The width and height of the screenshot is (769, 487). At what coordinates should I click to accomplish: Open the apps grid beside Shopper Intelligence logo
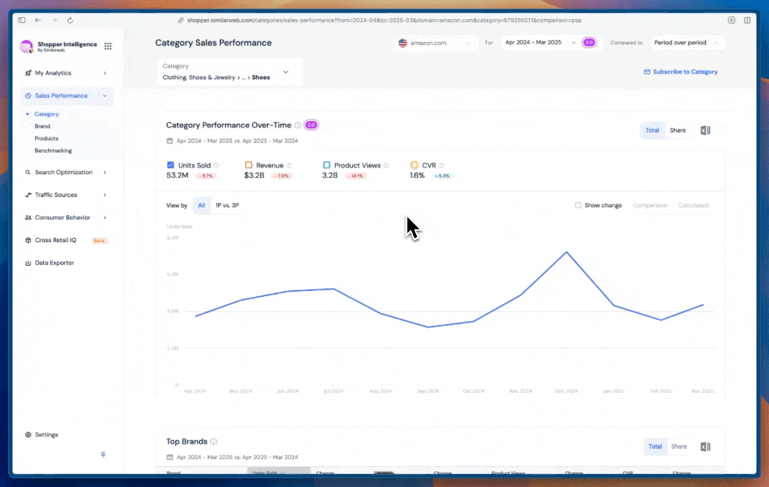tap(108, 46)
